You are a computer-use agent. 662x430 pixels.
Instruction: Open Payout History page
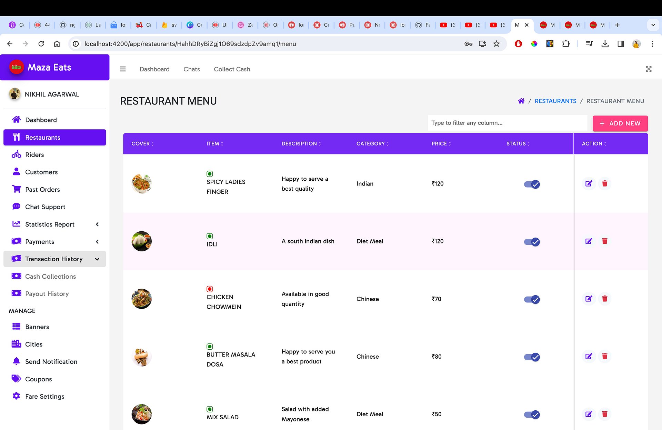(54, 294)
